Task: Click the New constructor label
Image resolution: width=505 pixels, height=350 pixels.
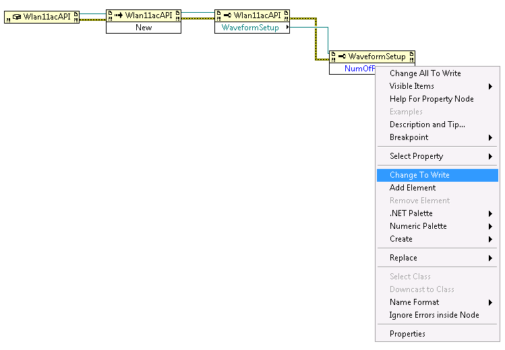Action: click(x=144, y=28)
